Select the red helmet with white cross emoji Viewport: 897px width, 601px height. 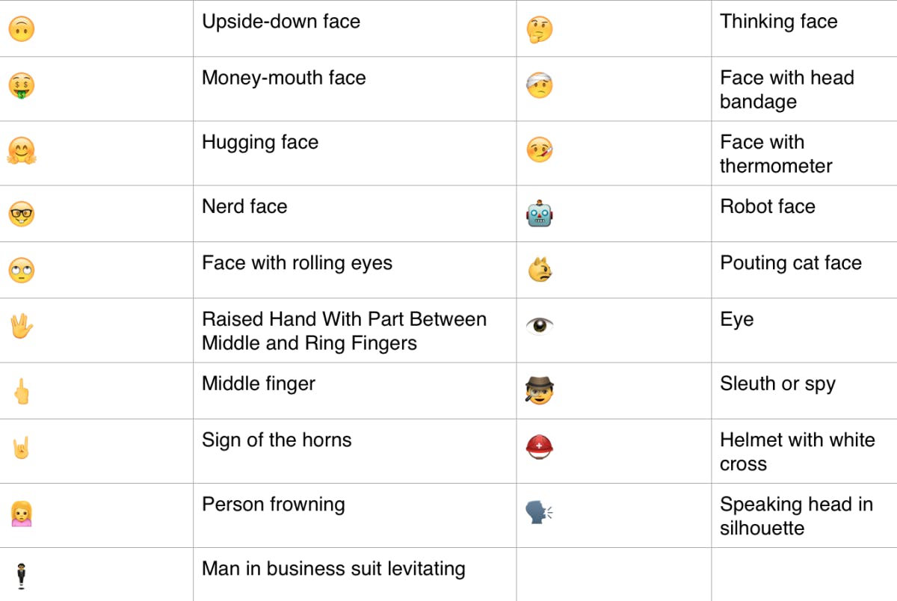click(x=539, y=448)
